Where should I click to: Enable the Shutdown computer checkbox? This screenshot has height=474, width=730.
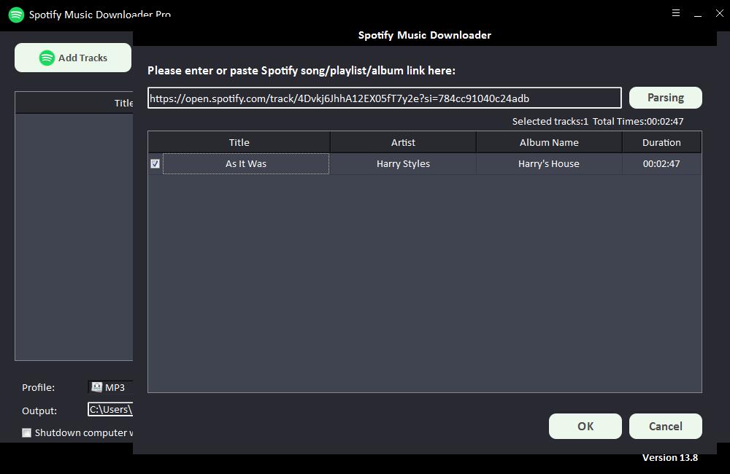click(27, 432)
